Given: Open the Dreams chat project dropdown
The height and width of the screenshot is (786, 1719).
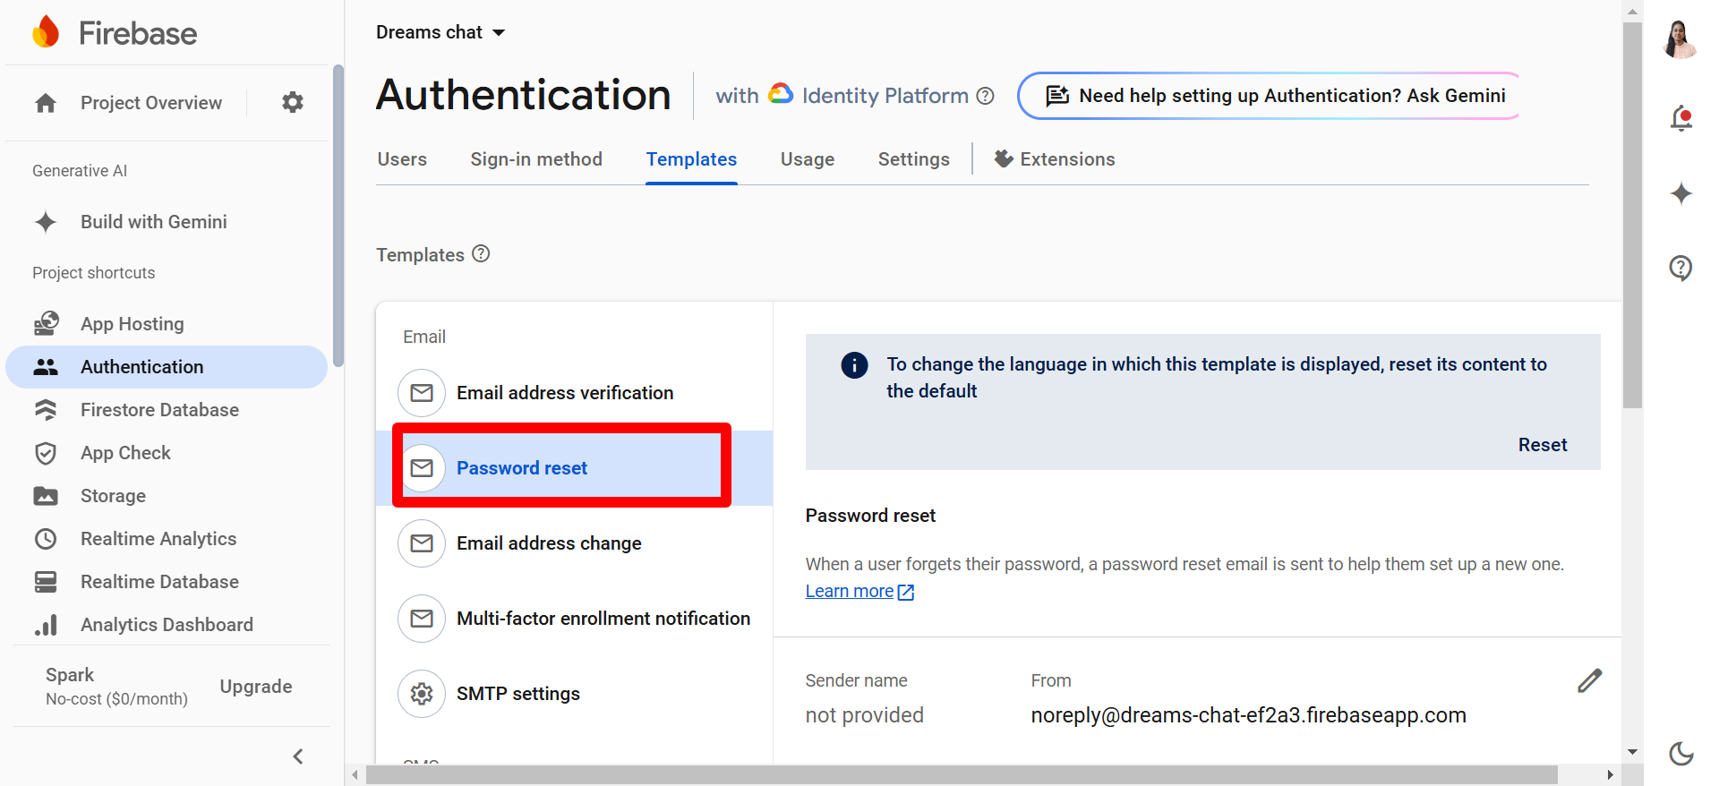Looking at the screenshot, I should pos(440,32).
